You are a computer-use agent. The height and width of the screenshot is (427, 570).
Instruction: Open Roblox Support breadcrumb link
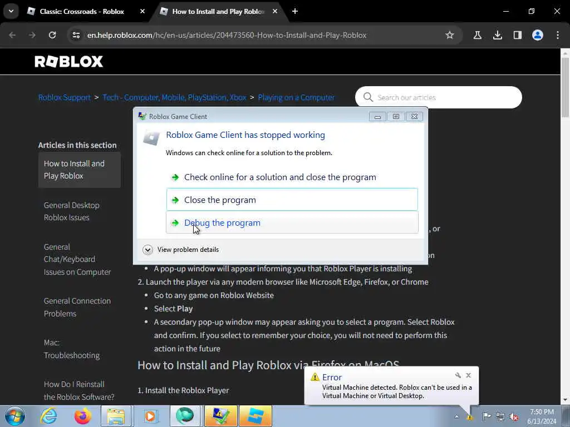coord(65,97)
